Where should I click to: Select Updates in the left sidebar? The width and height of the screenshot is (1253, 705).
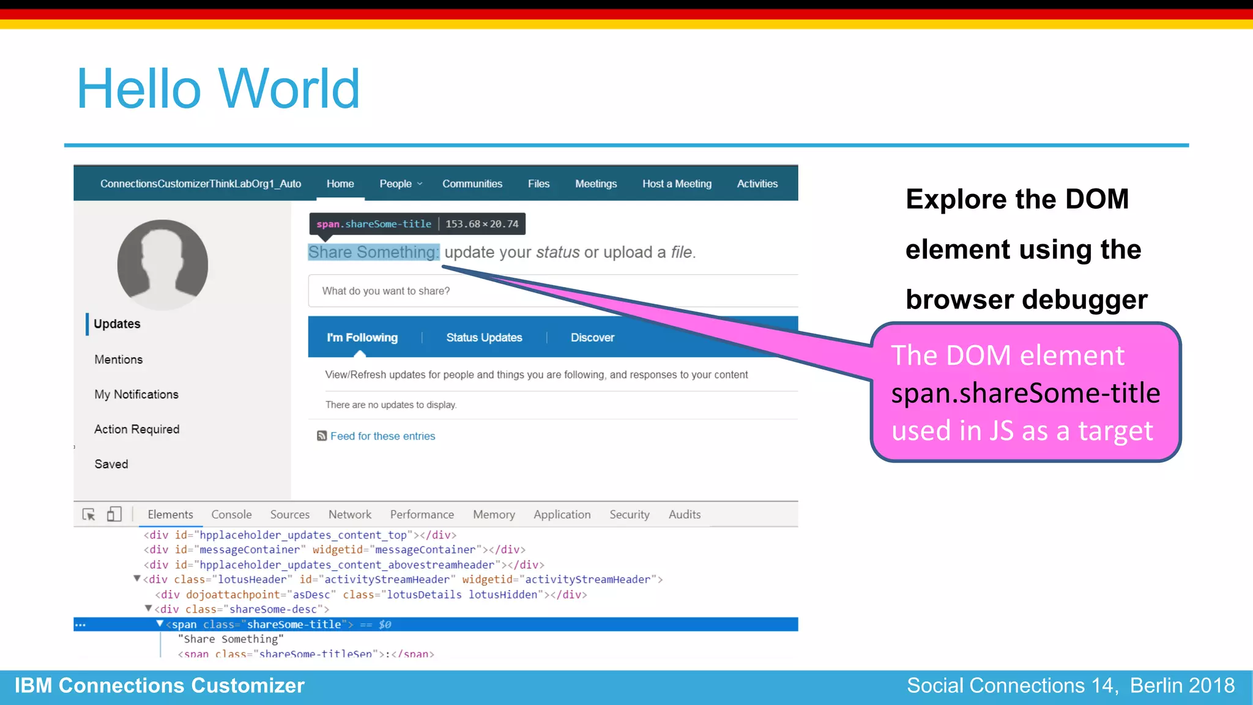117,324
